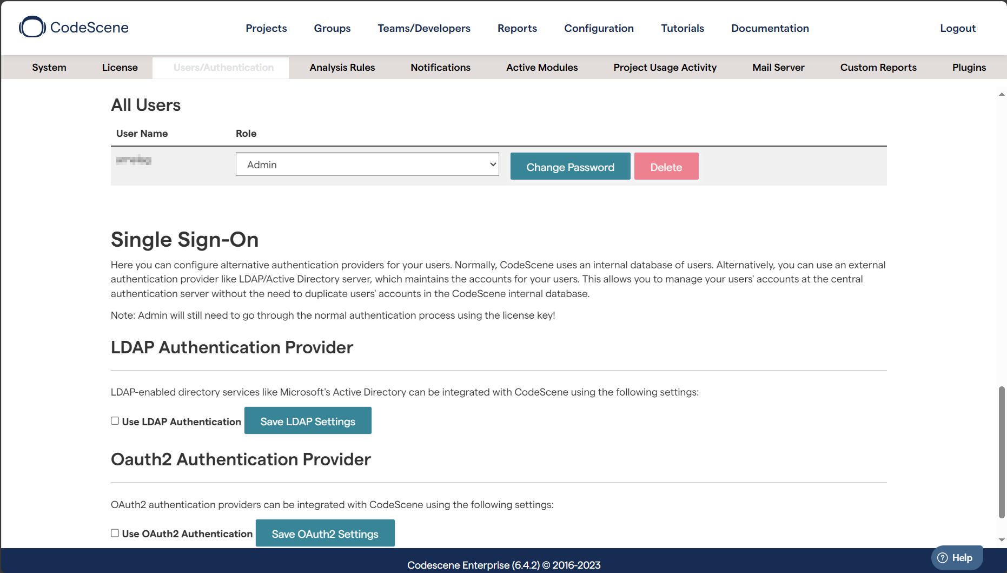Switch to the Active Modules tab
The height and width of the screenshot is (573, 1007).
click(x=542, y=68)
